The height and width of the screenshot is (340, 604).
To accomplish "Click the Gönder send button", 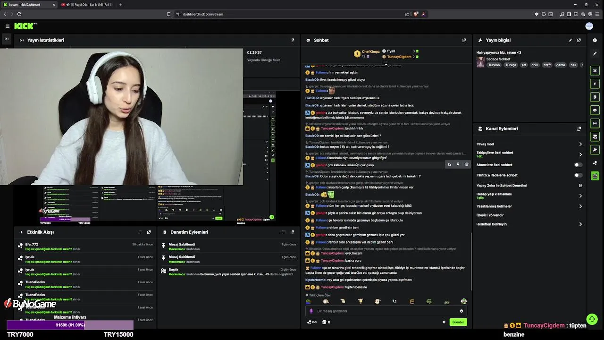I will coord(458,322).
